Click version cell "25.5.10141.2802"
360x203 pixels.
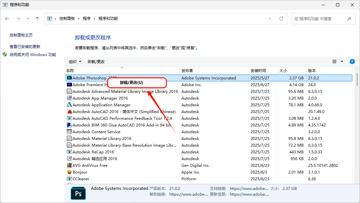[323, 165]
